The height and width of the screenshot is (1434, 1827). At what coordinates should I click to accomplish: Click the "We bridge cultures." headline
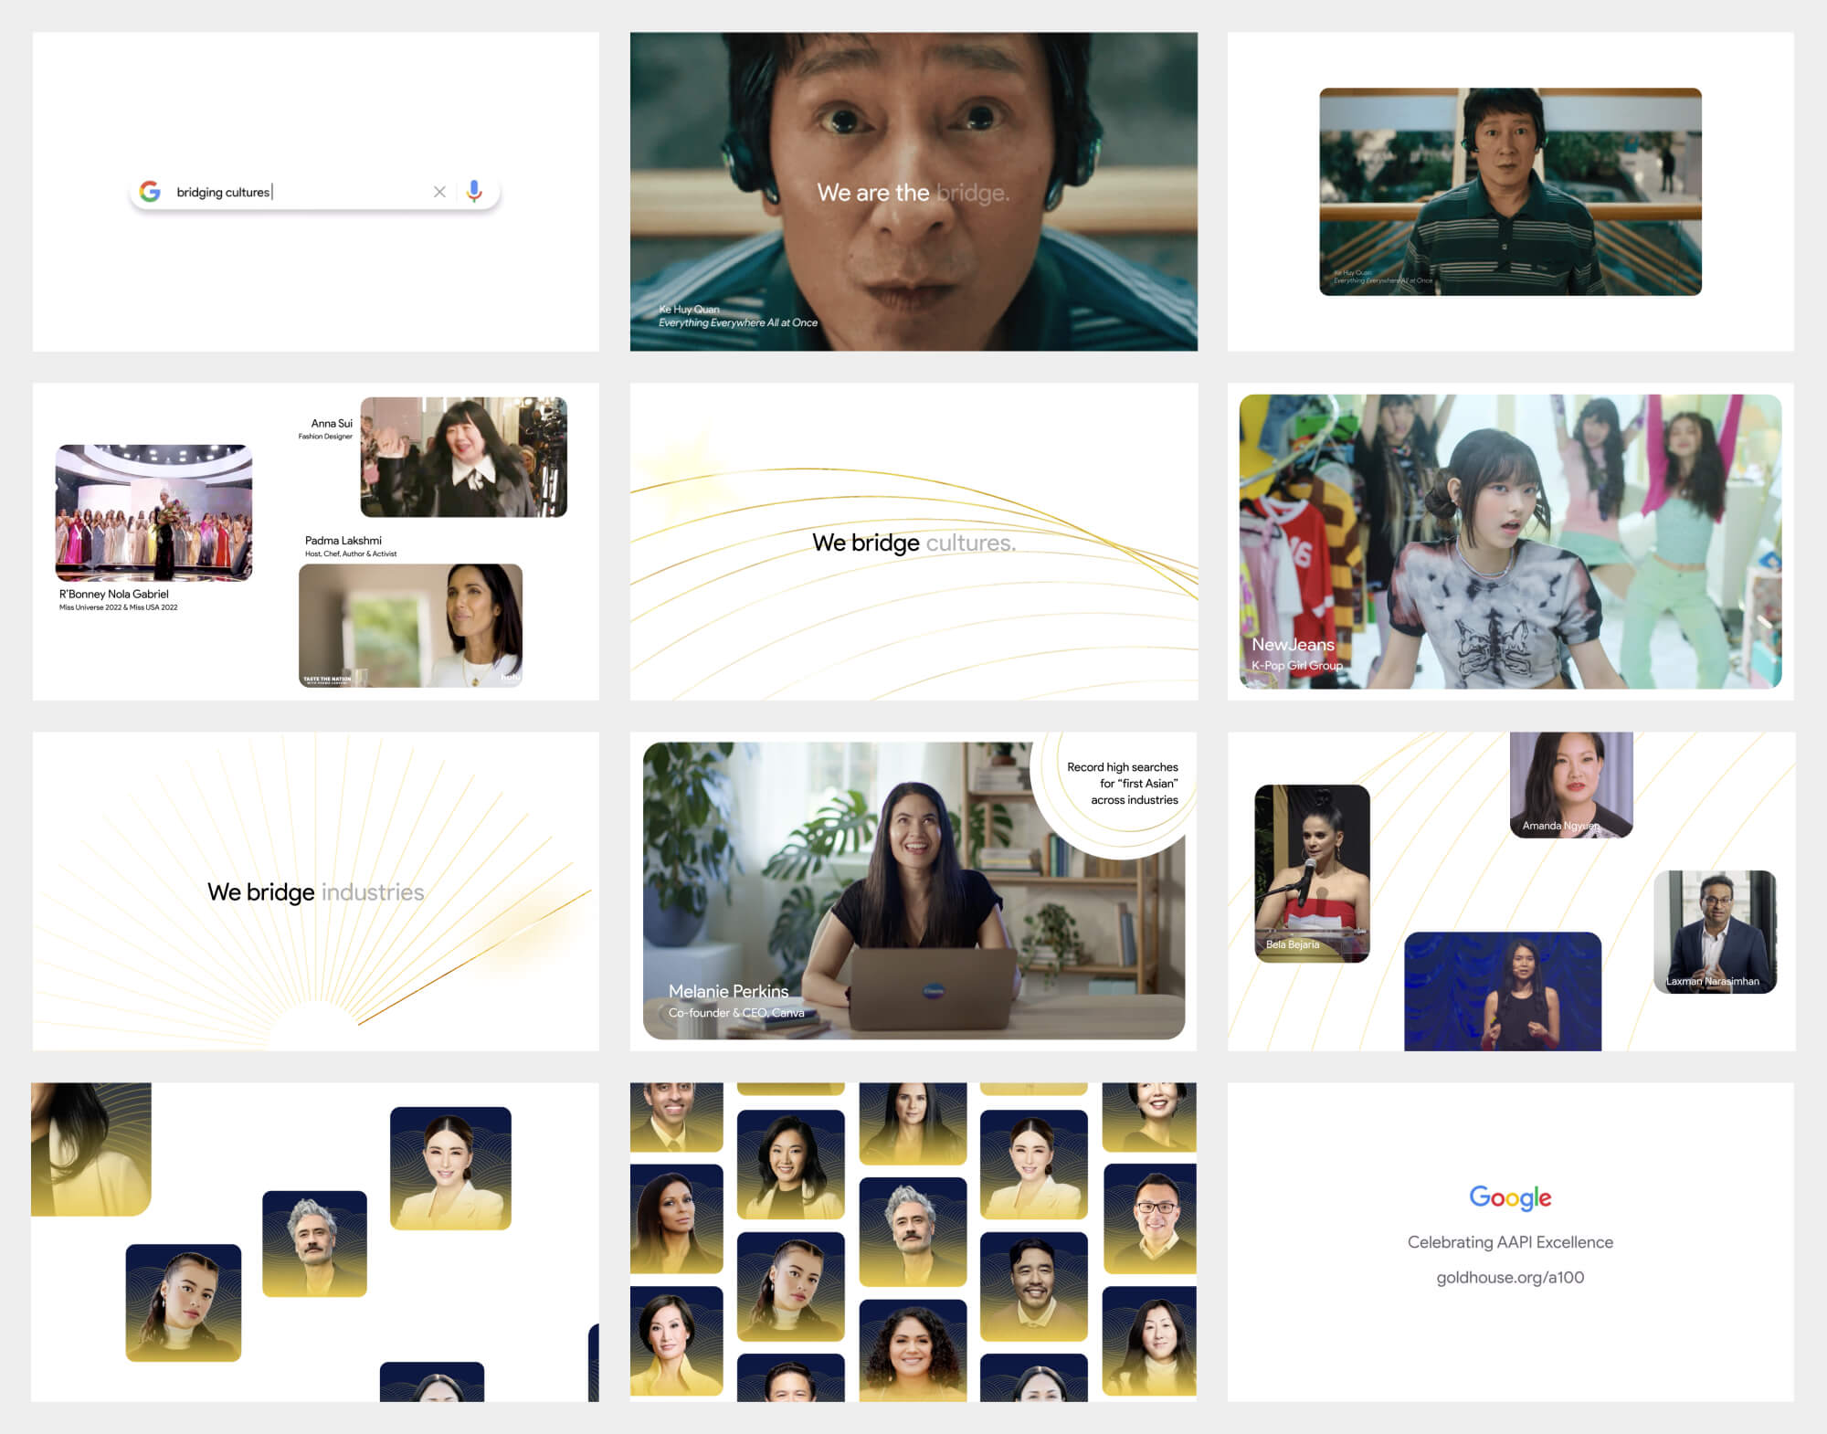pyautogui.click(x=913, y=543)
